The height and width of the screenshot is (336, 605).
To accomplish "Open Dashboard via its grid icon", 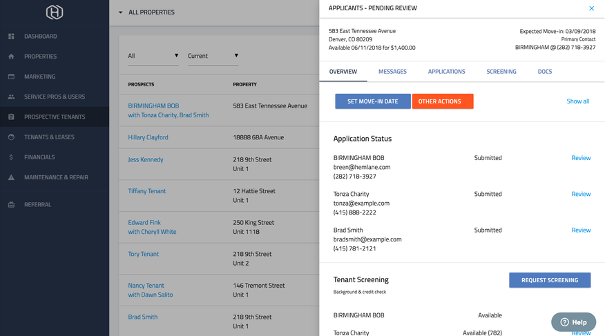I will click(11, 37).
